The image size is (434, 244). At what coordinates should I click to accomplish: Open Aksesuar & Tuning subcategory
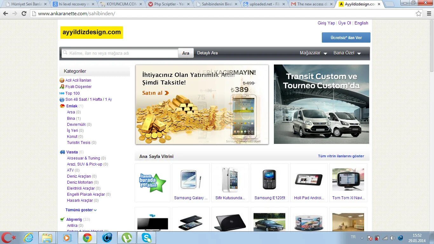(84, 158)
